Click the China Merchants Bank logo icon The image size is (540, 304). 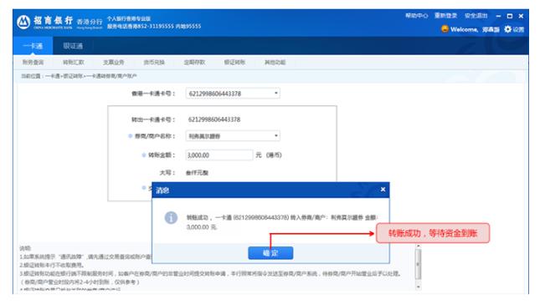click(23, 23)
